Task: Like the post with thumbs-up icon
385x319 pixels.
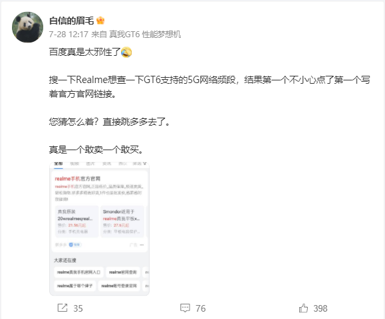Action: pos(303,308)
